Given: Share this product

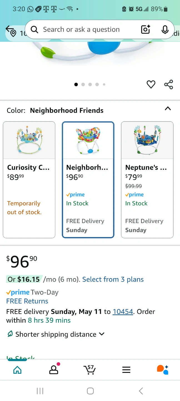Looking at the screenshot, I should click(x=168, y=84).
